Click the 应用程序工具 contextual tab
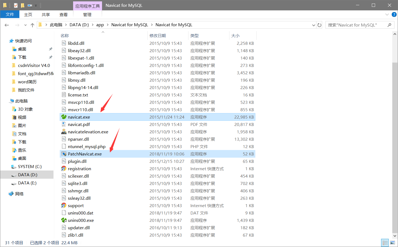 pyautogui.click(x=87, y=6)
